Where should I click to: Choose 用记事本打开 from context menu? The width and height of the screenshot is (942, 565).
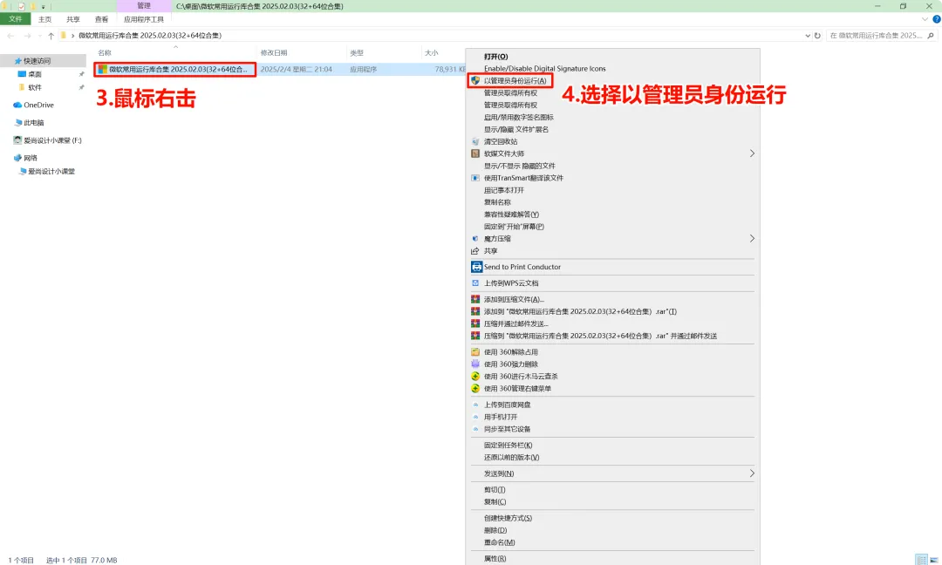click(x=504, y=190)
